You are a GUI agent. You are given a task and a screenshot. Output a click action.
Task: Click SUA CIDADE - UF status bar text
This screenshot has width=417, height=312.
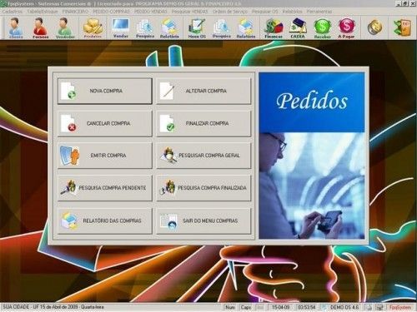[x=53, y=307]
